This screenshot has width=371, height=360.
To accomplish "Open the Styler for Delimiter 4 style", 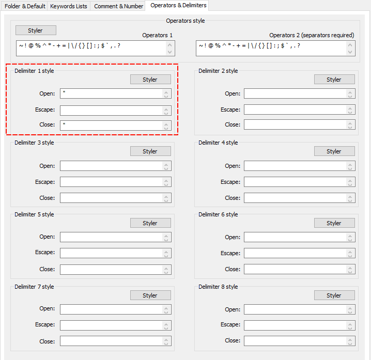I will (334, 151).
